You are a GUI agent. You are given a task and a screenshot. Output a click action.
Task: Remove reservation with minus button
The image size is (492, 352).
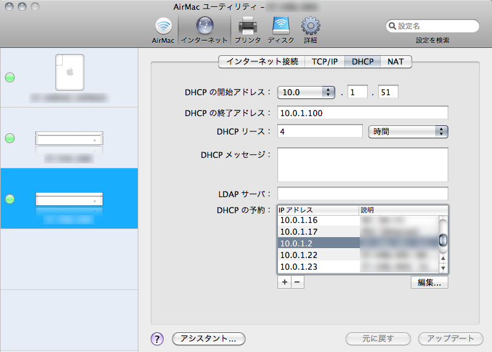click(297, 283)
